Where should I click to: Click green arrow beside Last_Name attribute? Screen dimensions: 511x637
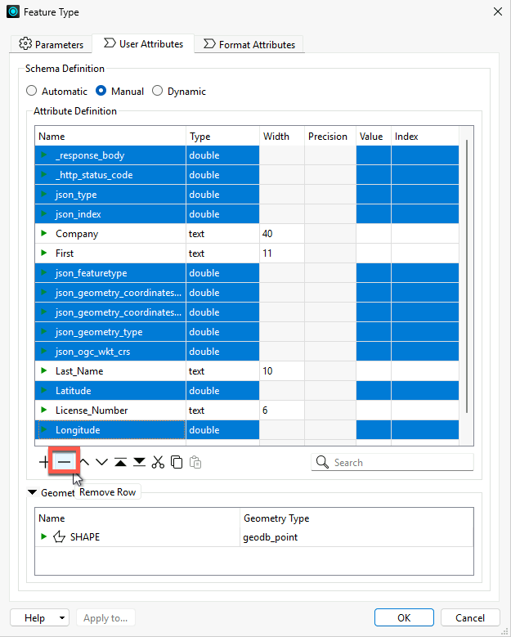(44, 370)
